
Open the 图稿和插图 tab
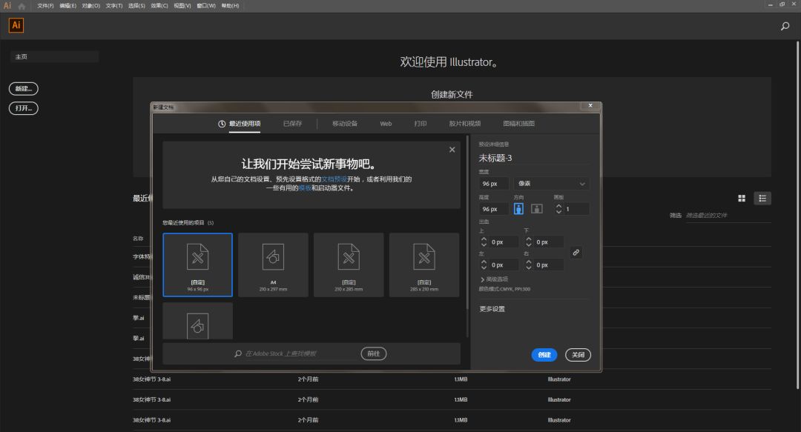pos(519,124)
